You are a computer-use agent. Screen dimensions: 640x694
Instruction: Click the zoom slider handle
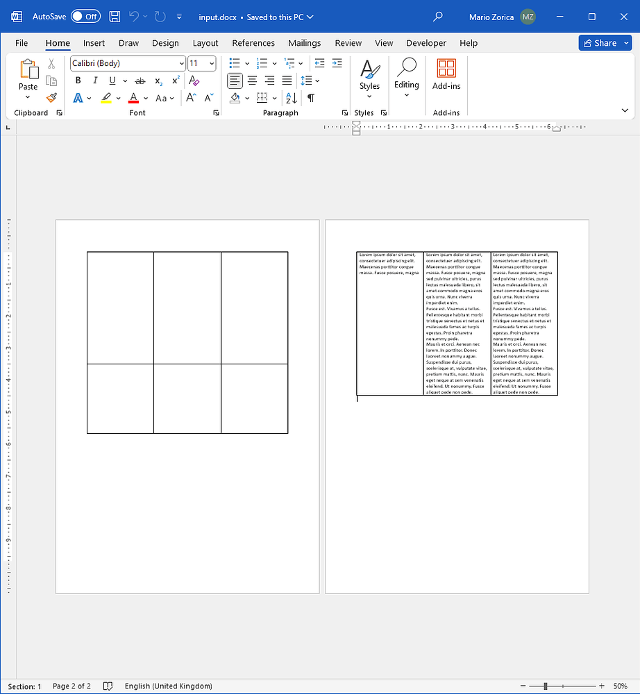[x=546, y=686]
